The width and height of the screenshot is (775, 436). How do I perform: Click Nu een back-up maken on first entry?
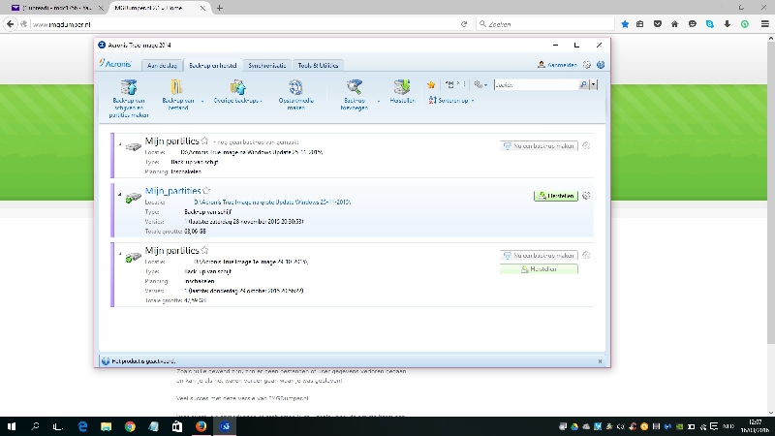tap(540, 146)
